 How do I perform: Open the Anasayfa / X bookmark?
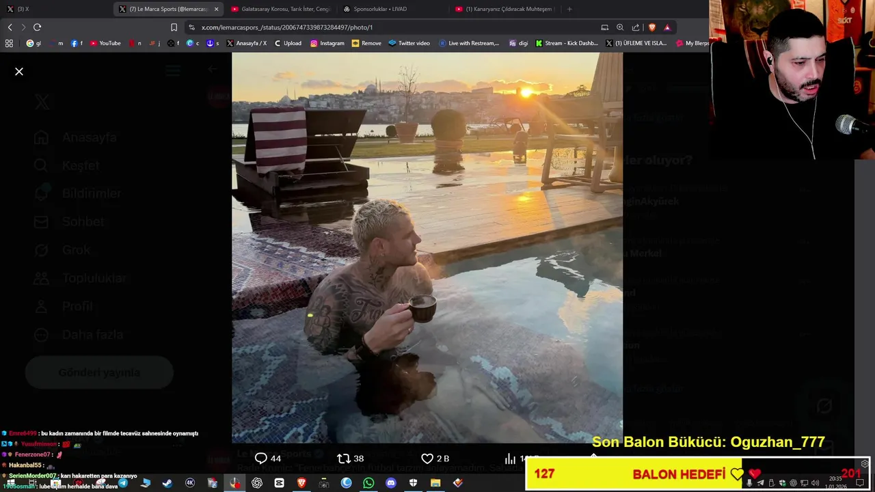coord(246,43)
